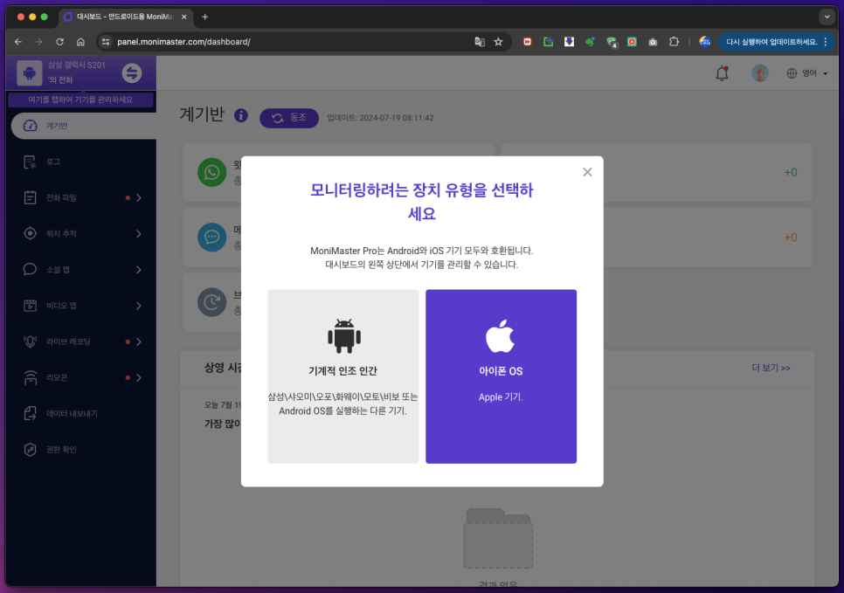The image size is (844, 593).
Task: Open the 로그 sidebar item
Action: pos(80,162)
